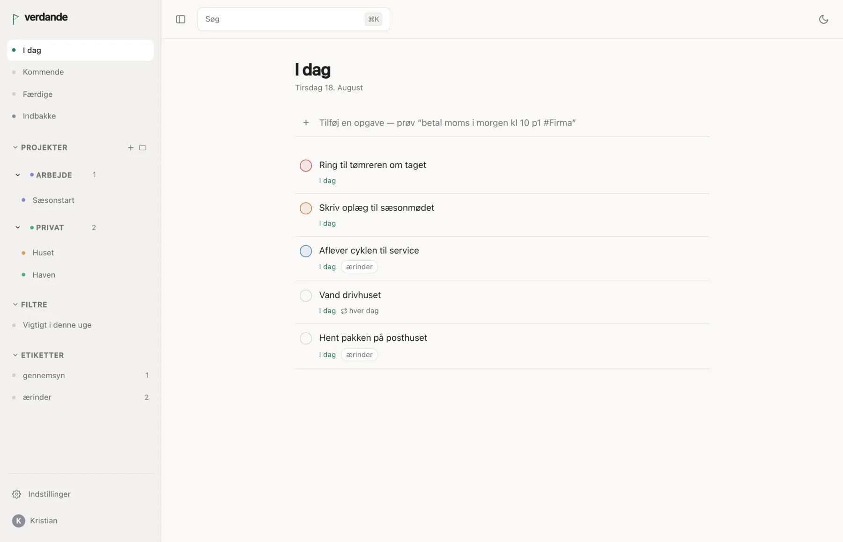The image size is (843, 542).
Task: Click Kristian's avatar circle
Action: [x=18, y=520]
